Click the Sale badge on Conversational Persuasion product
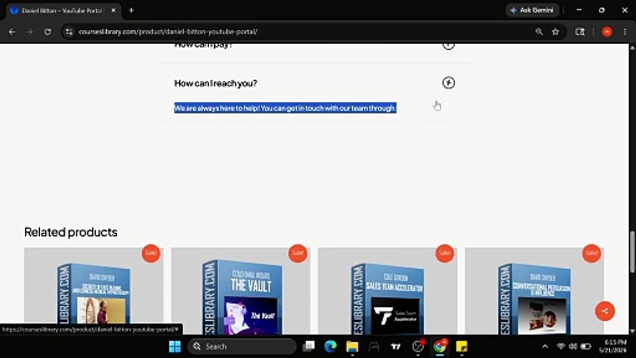Screen dimensions: 636x358 click(592, 253)
